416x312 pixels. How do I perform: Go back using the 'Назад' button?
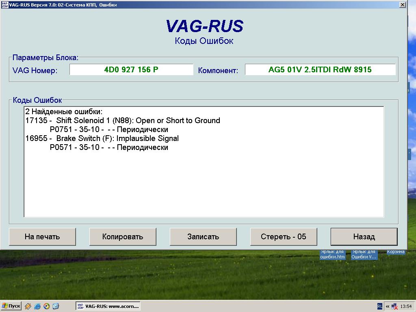coord(364,236)
